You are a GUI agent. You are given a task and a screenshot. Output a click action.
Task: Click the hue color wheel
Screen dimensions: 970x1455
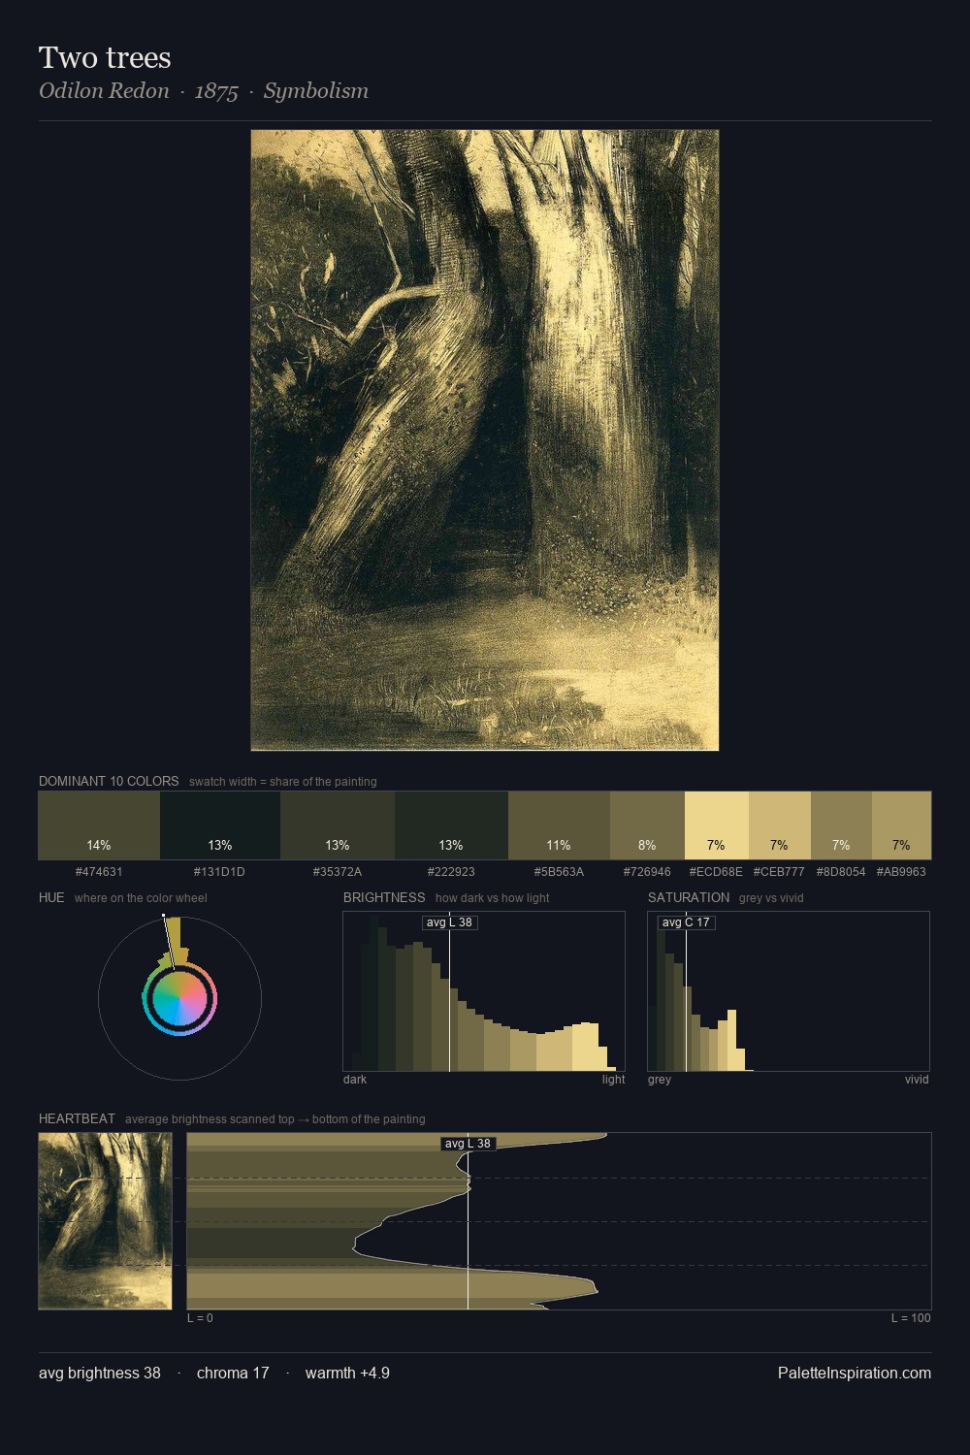(179, 998)
